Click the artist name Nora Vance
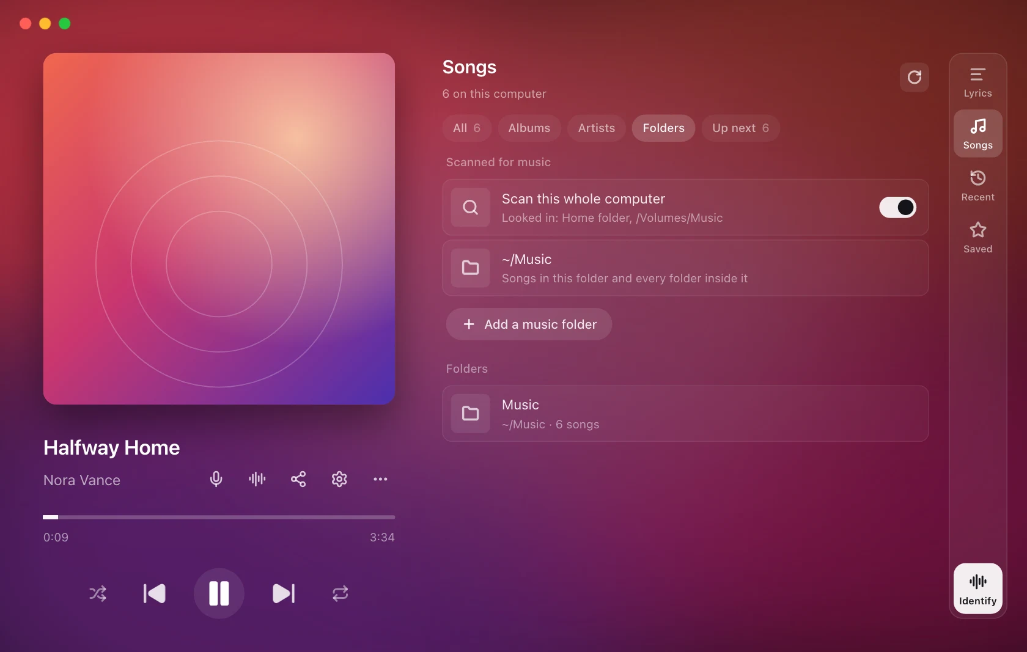The image size is (1027, 652). coord(82,480)
